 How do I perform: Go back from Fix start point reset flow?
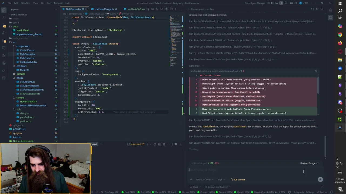click(x=189, y=9)
